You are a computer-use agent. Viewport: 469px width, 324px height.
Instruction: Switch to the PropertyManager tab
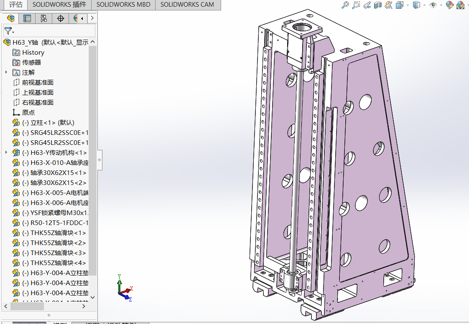(27, 18)
